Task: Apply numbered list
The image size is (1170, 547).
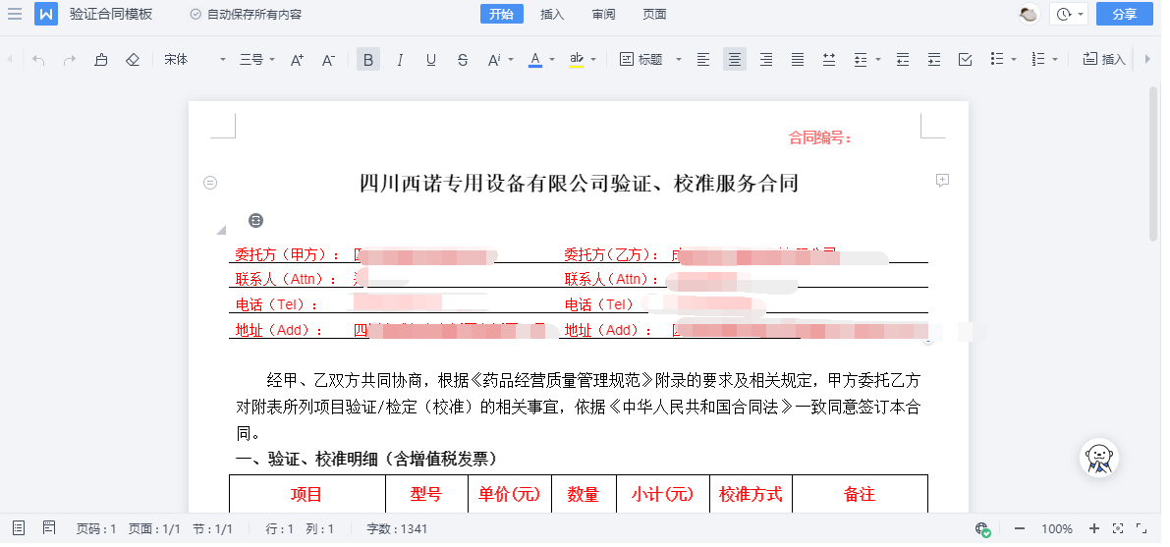Action: [x=1038, y=60]
